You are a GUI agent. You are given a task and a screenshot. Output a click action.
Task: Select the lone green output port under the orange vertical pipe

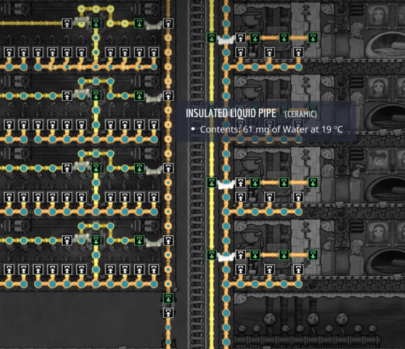pyautogui.click(x=168, y=298)
